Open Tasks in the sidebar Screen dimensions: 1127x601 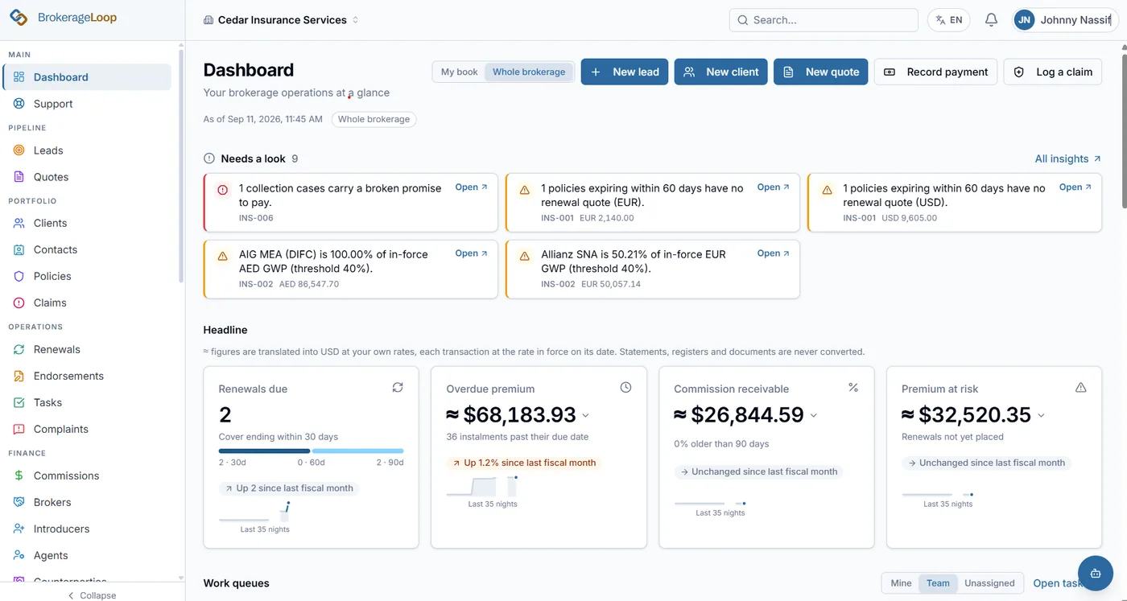click(87, 402)
